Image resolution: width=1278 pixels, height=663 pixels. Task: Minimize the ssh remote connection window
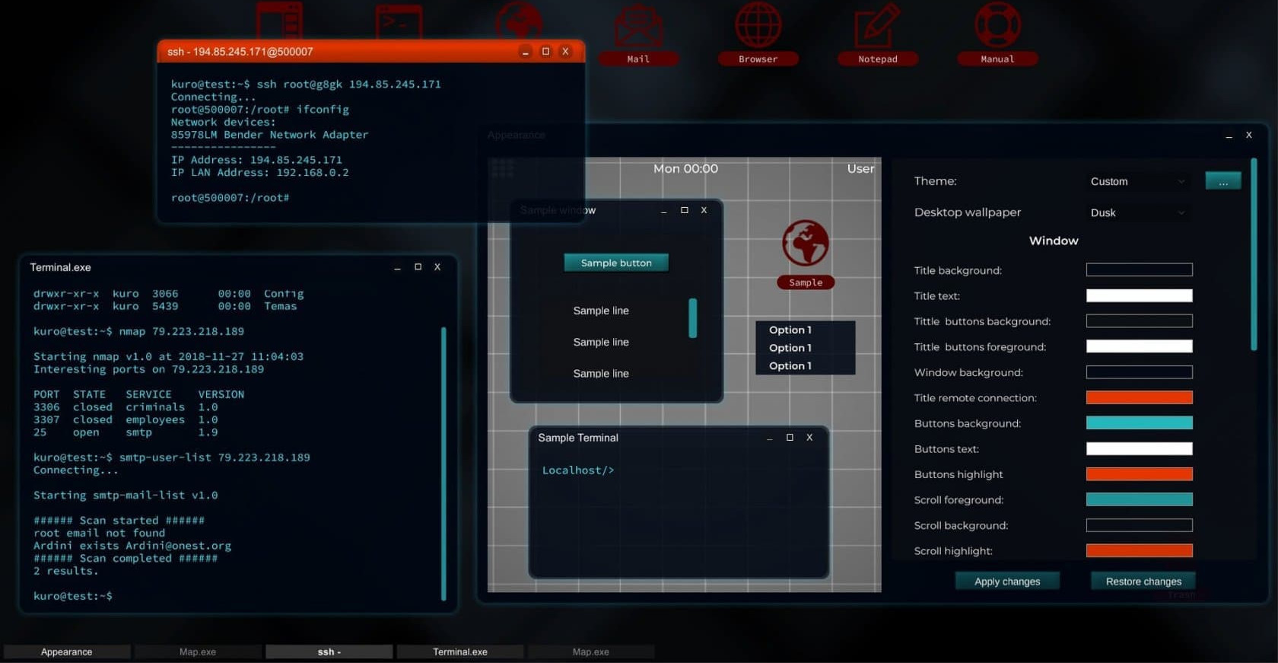[525, 52]
